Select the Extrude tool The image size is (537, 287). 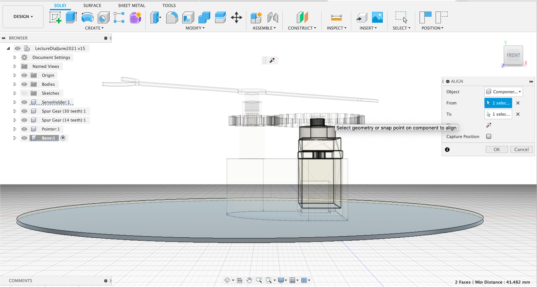71,17
